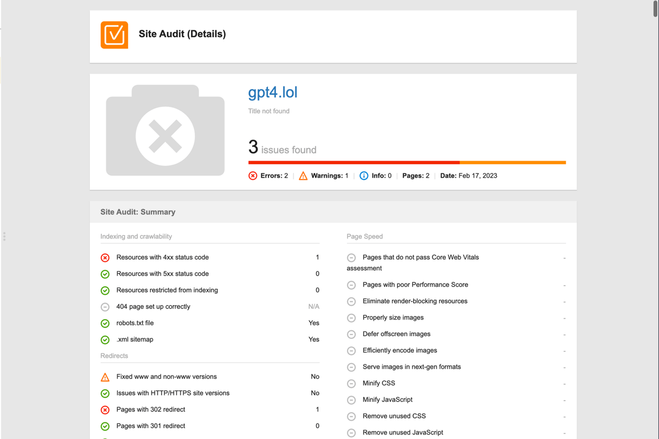Click gray icon beside Defer offscreen images
This screenshot has width=659, height=439.
point(352,334)
